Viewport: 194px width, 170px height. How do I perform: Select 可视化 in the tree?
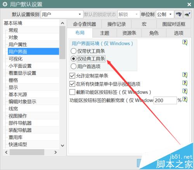(x=16, y=59)
